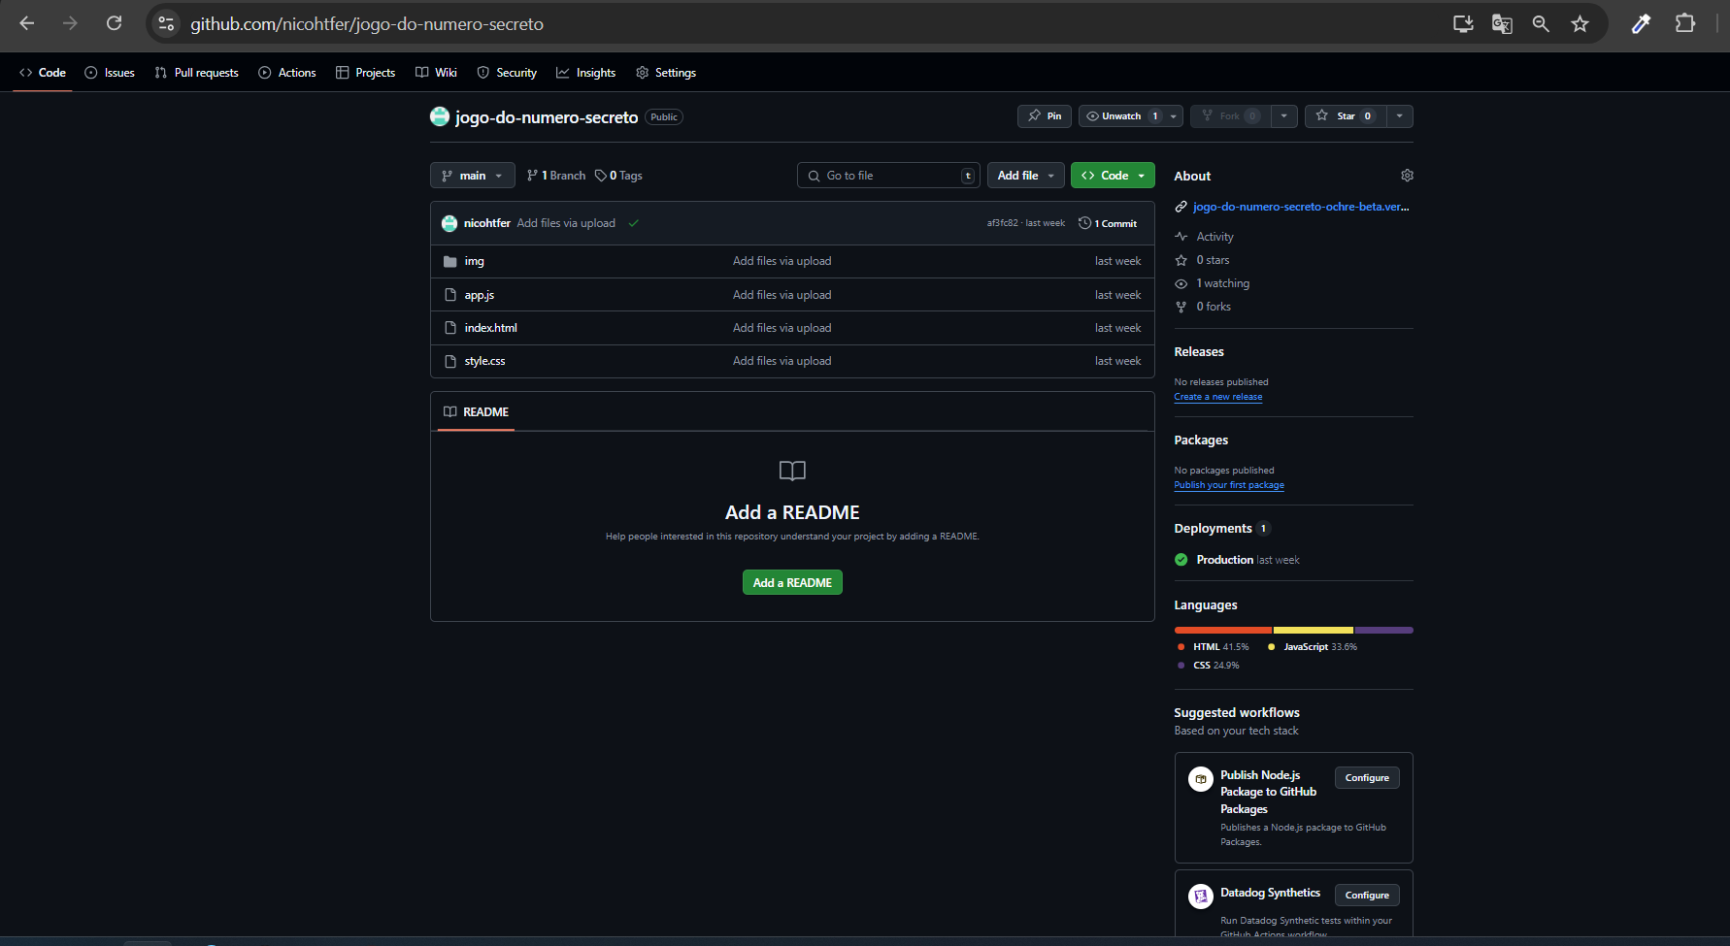
Task: Expand the Add file dropdown
Action: click(x=1026, y=176)
